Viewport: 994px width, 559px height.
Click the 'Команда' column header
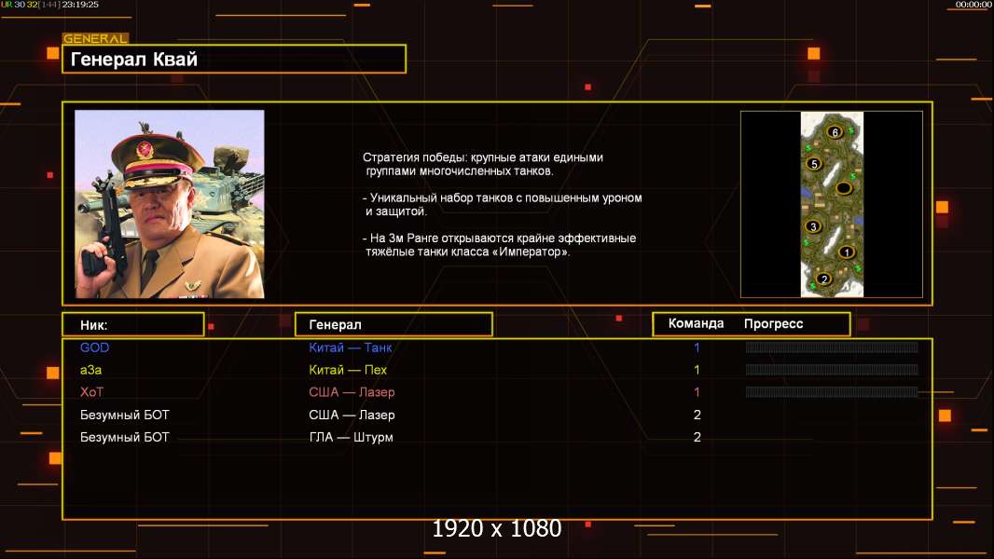[696, 323]
